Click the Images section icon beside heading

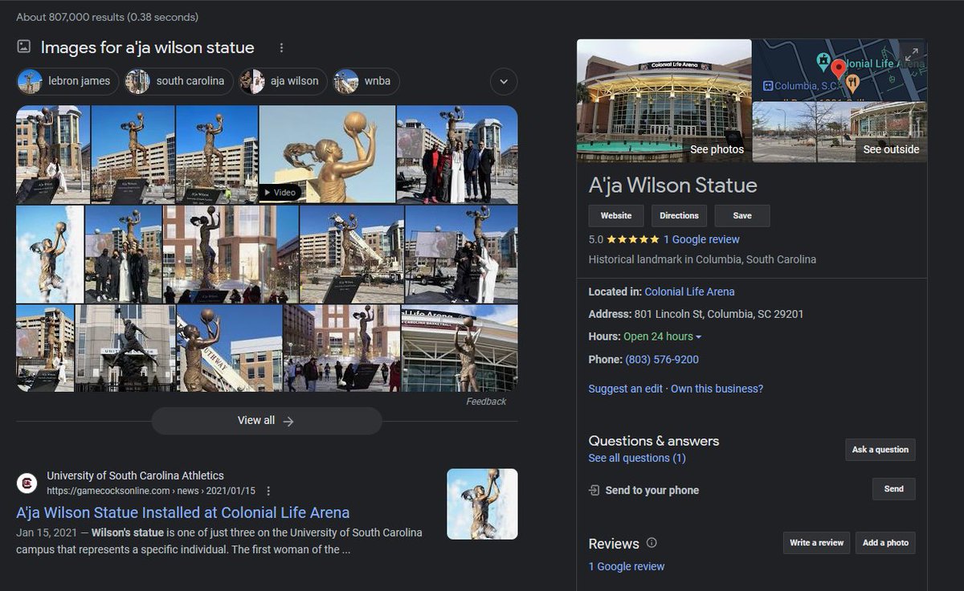tap(24, 47)
